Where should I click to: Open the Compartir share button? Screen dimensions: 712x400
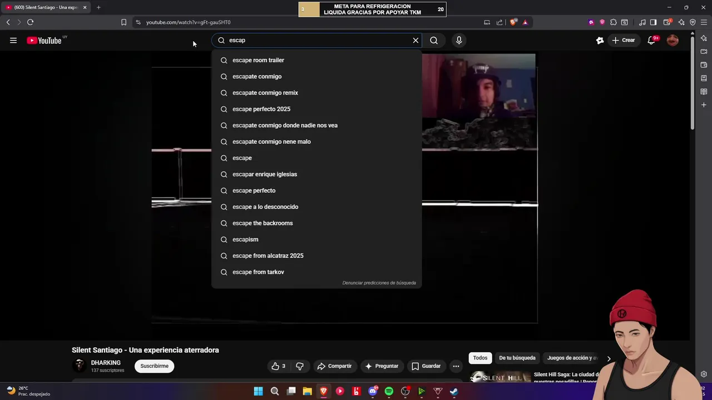coord(334,366)
